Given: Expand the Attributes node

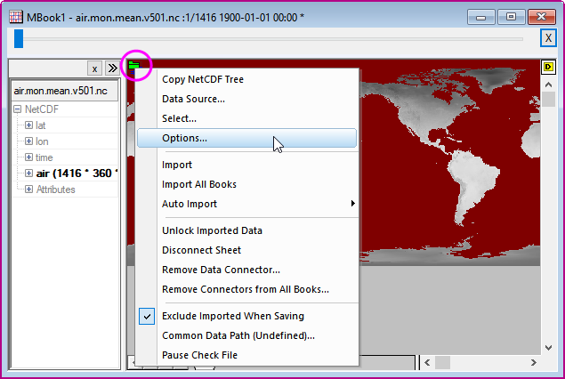Looking at the screenshot, I should (x=29, y=189).
